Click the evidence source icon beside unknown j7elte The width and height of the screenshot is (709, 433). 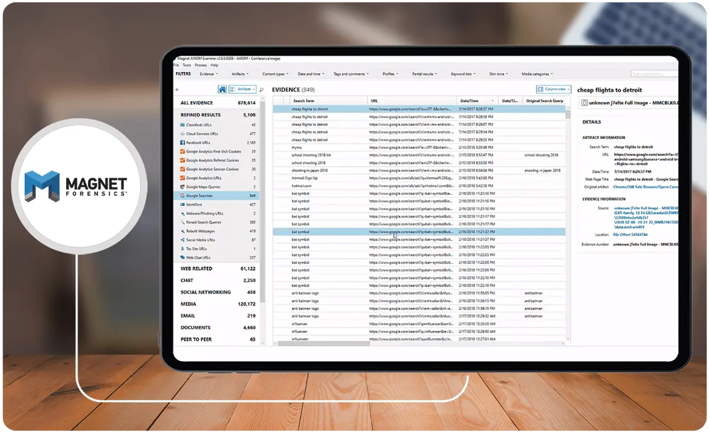click(584, 103)
